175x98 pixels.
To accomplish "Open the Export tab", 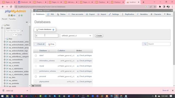I will [x=91, y=14].
